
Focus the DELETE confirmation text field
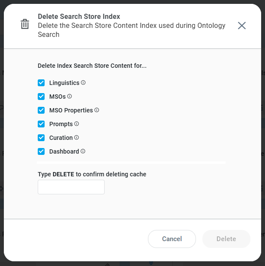tap(71, 187)
